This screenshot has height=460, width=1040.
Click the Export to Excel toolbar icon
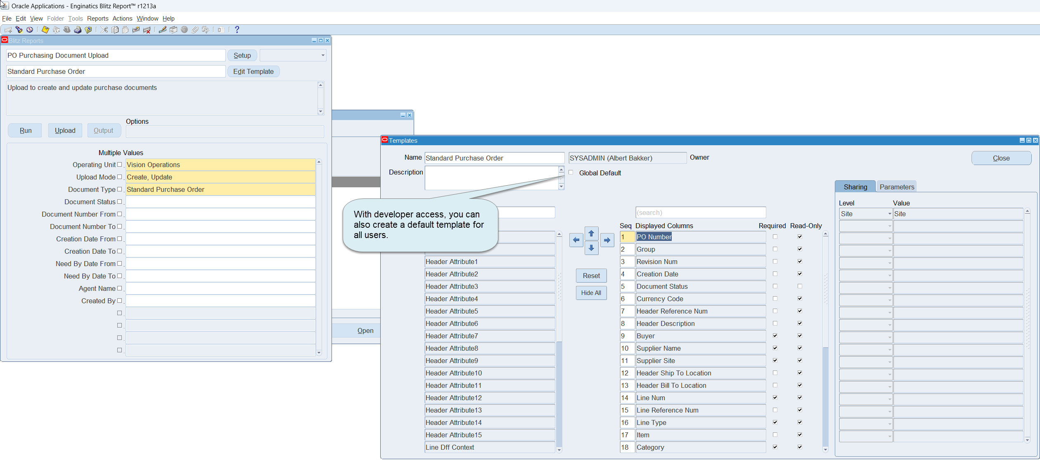click(x=221, y=30)
